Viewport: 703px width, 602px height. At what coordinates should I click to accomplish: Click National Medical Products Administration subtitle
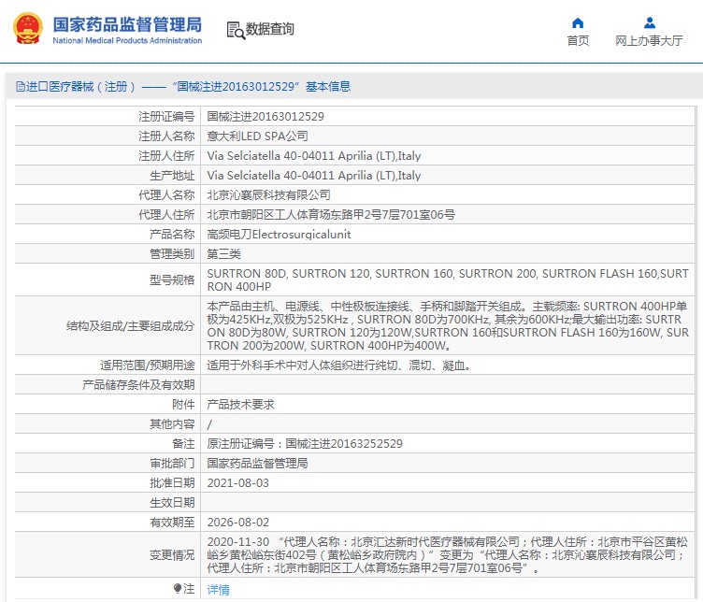pos(127,40)
